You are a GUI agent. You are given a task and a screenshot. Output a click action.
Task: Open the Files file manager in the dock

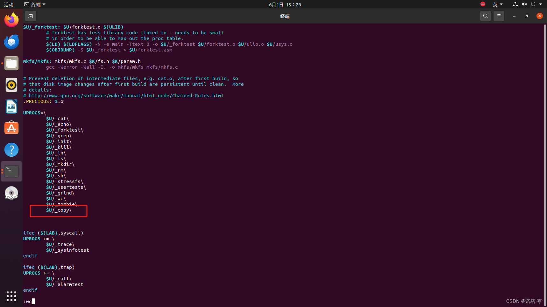click(x=11, y=63)
